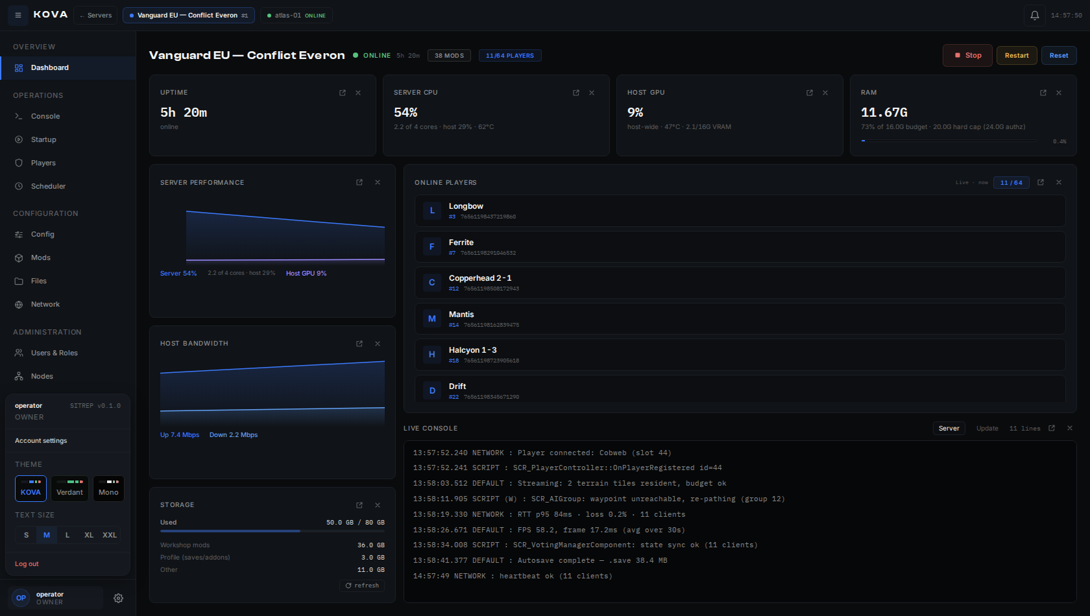Open the atlas-01 node selector
1090x616 pixels.
(297, 16)
